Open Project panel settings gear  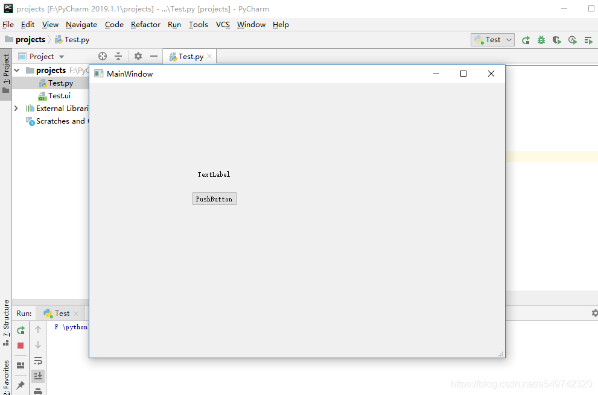(x=138, y=57)
